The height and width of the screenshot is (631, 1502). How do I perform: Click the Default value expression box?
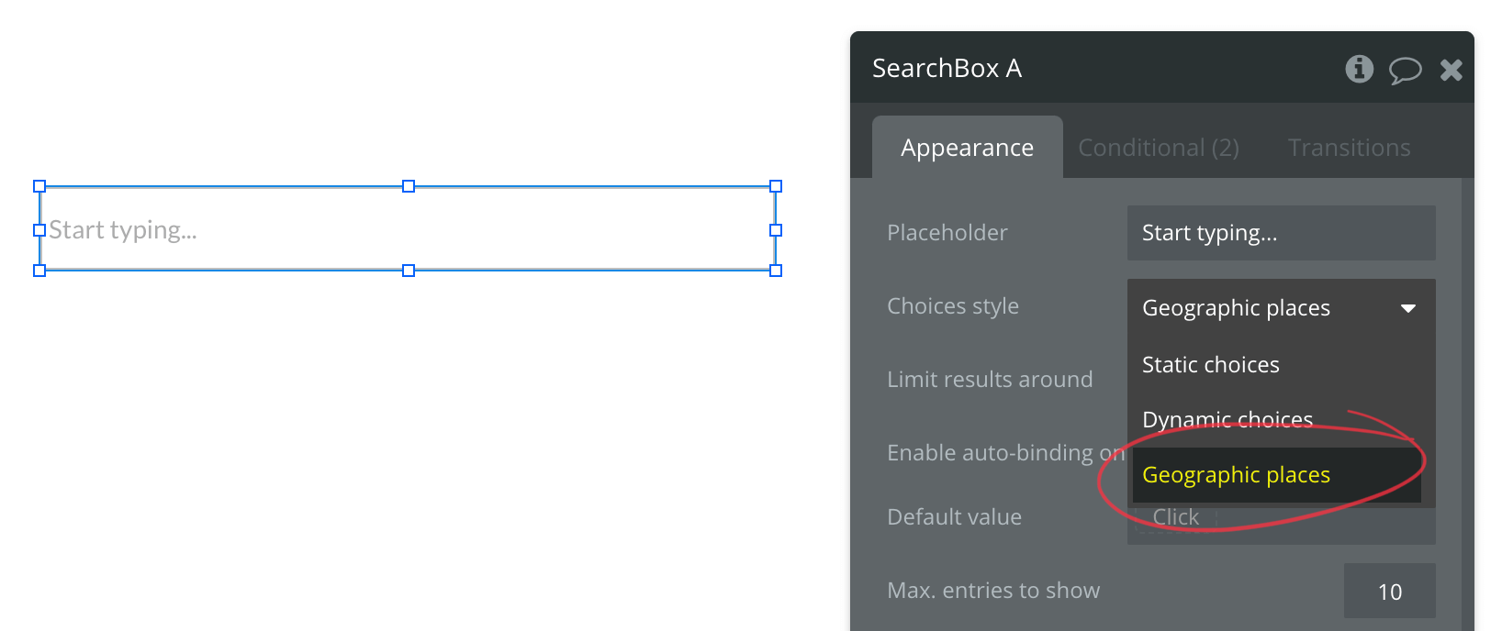click(x=1176, y=518)
